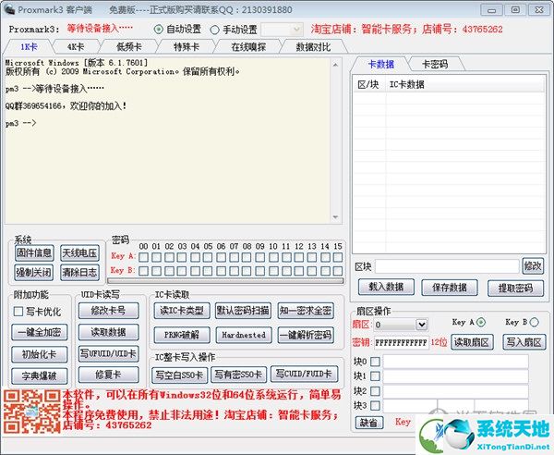554x455 pixels.
Task: Open the 低频卡 tab
Action: (129, 47)
